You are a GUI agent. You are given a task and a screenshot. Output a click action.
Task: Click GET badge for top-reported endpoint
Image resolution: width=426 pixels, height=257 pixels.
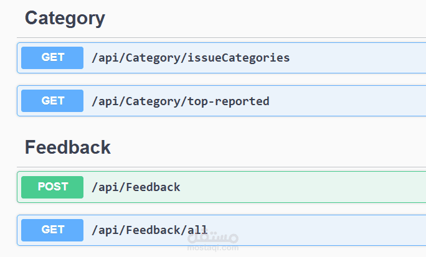(52, 101)
